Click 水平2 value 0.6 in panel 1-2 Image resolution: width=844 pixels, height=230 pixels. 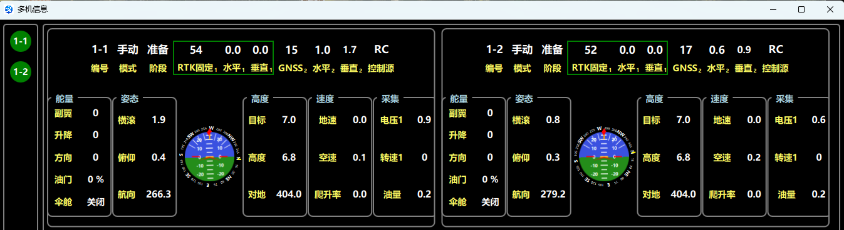click(x=717, y=49)
